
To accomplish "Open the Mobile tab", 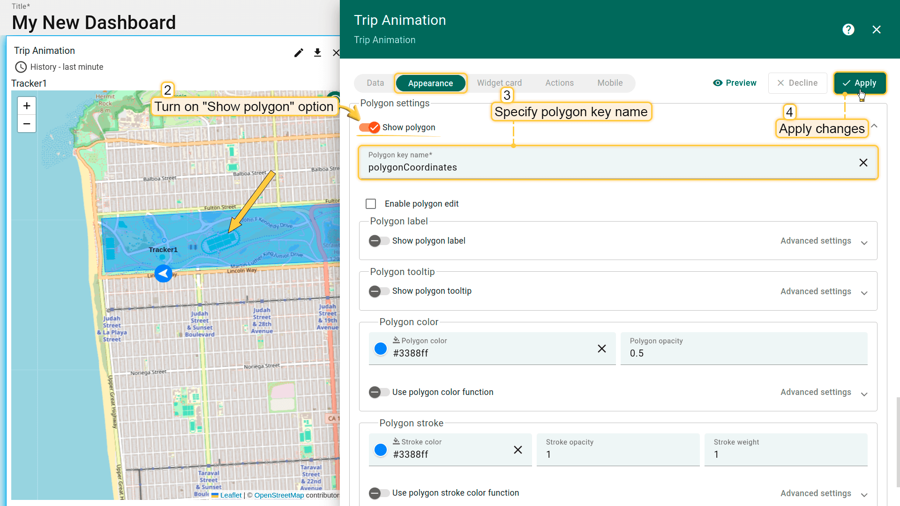I will coord(610,83).
